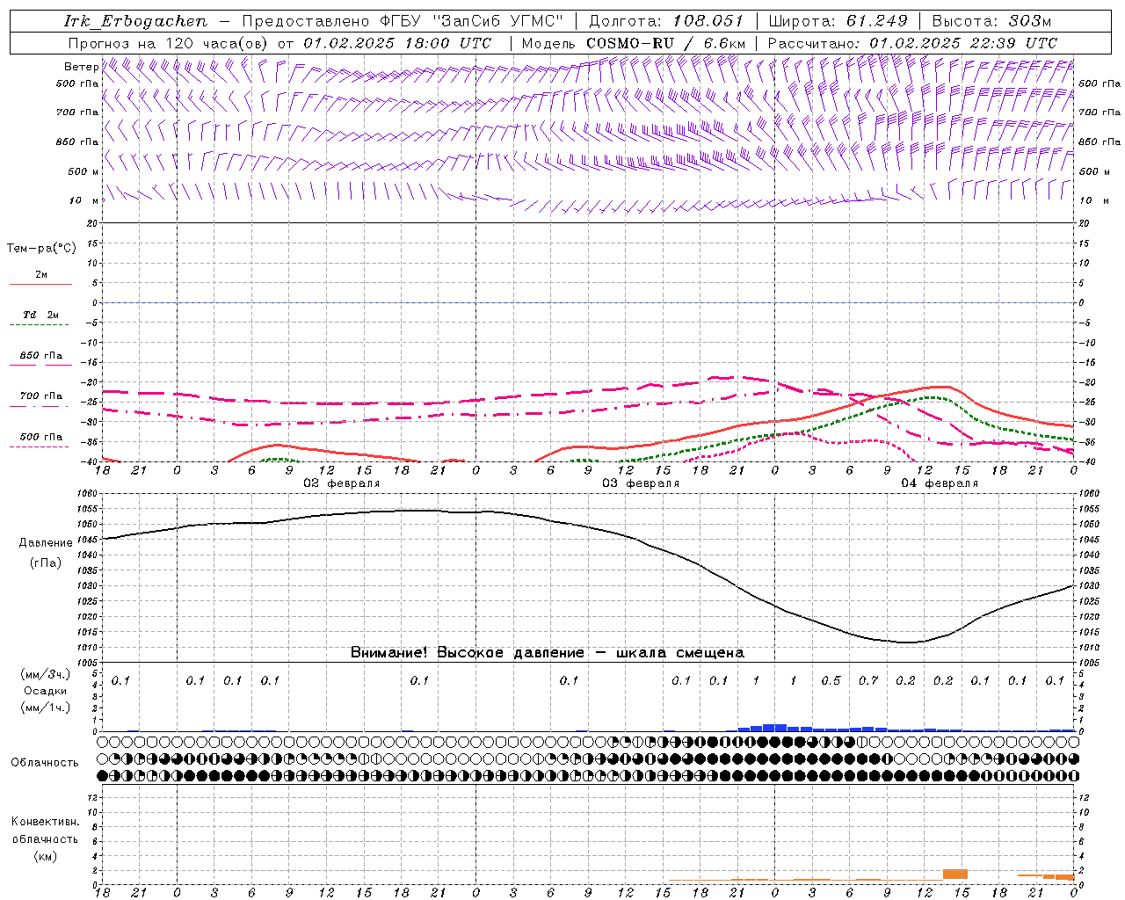This screenshot has width=1125, height=900.
Task: Click the Конвективн. облачность panel label
Action: click(45, 831)
